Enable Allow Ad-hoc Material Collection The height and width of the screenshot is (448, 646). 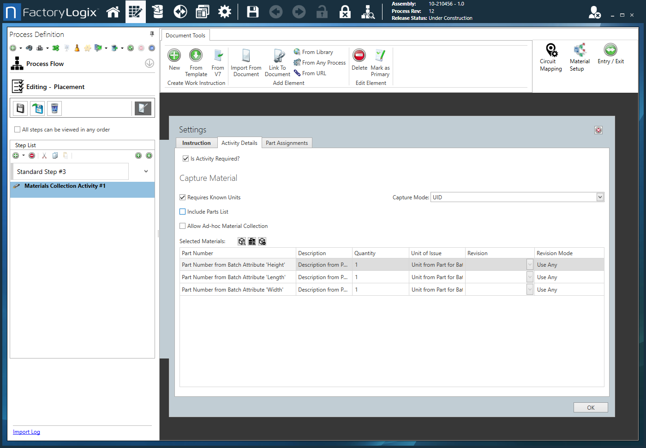(183, 226)
